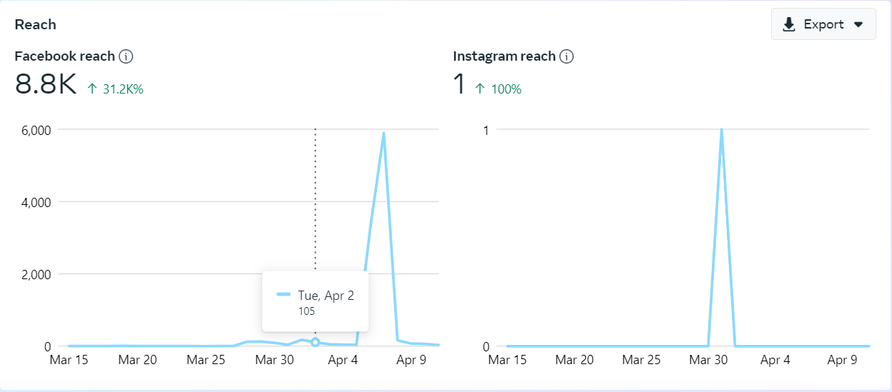Click the Instagram reach value 1
The width and height of the screenshot is (892, 392).
pos(459,85)
